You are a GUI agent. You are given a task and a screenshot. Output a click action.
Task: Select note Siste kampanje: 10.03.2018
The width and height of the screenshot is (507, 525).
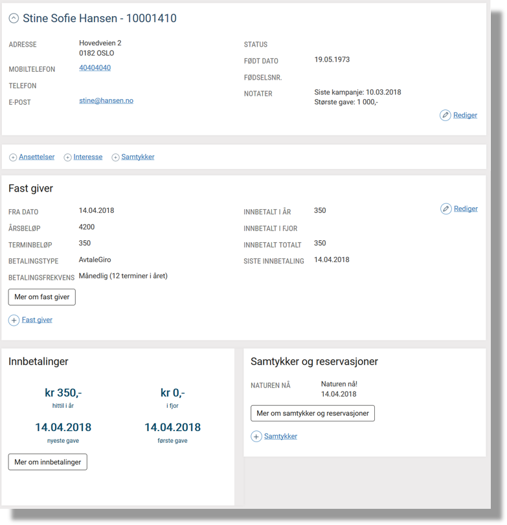tap(357, 92)
